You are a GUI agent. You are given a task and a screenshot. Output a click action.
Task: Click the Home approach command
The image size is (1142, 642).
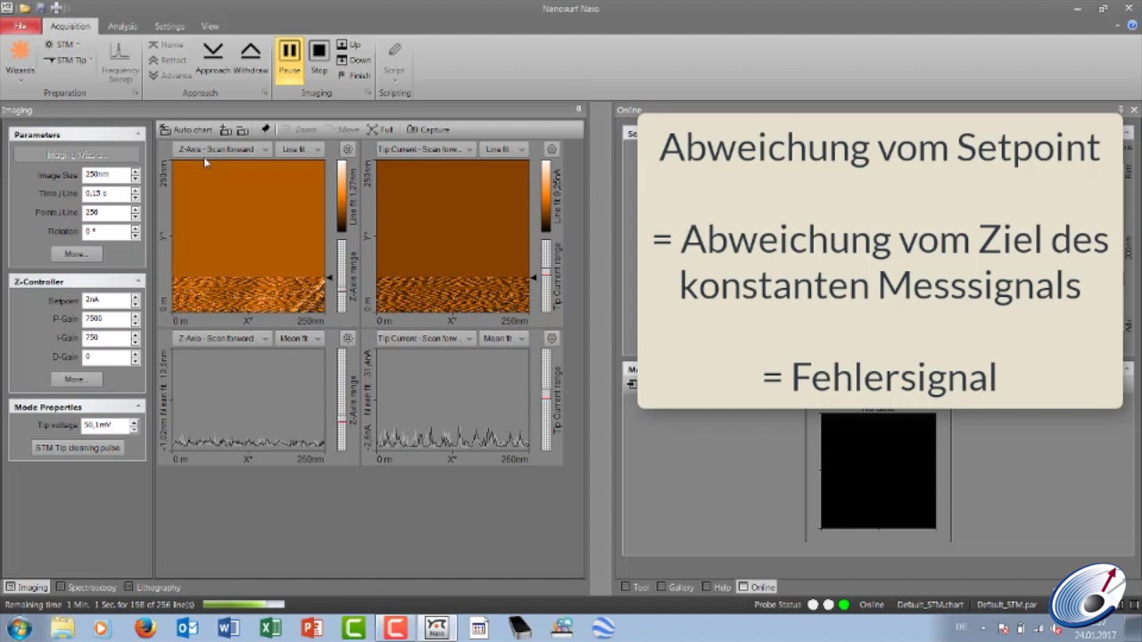pyautogui.click(x=166, y=45)
